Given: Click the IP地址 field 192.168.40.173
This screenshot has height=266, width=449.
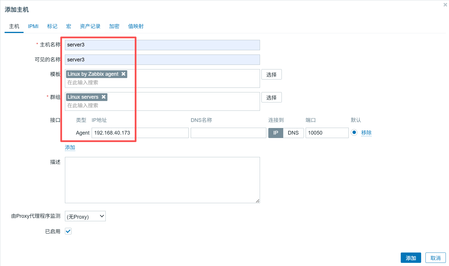Looking at the screenshot, I should (140, 133).
